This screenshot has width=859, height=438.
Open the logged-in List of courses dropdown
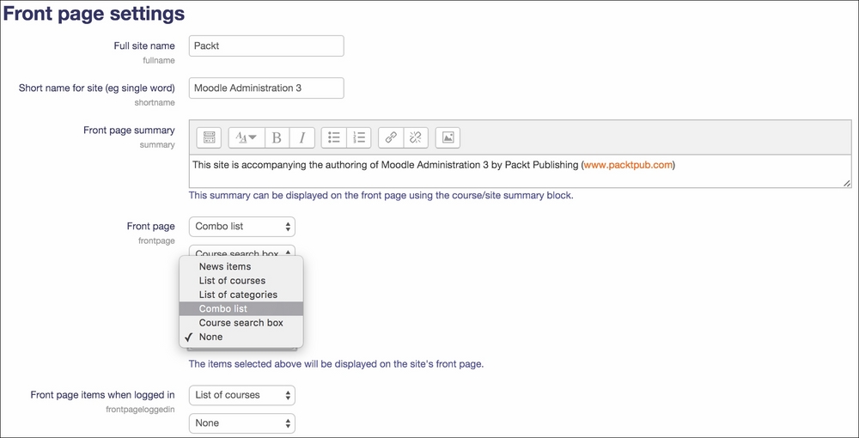click(241, 395)
